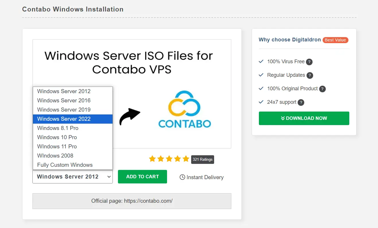This screenshot has height=228, width=378.
Task: Choose WIndows 2008 from the list
Action: (73, 156)
